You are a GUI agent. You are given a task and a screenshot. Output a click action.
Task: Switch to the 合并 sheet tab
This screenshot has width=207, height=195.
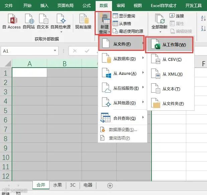[x=41, y=185]
